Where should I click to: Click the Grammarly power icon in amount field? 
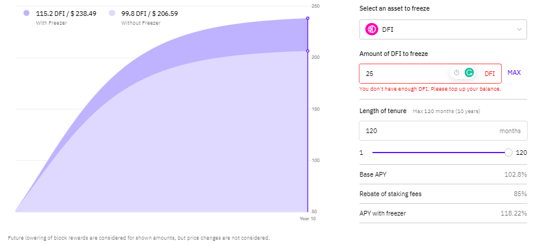[457, 72]
